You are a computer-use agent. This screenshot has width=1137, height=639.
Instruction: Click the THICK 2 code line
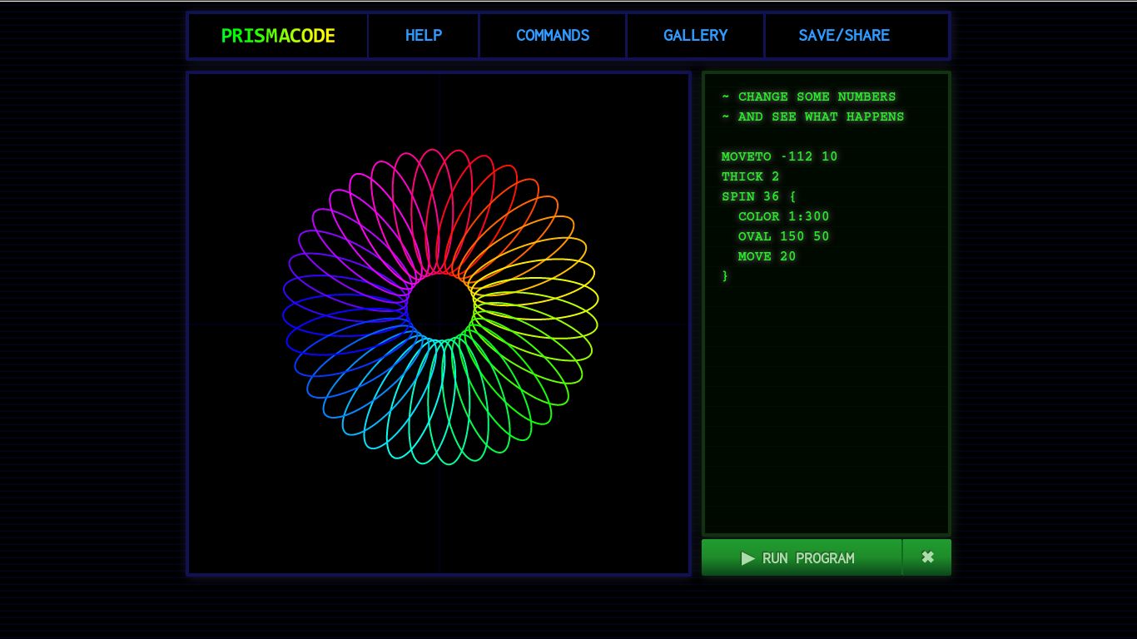[750, 176]
